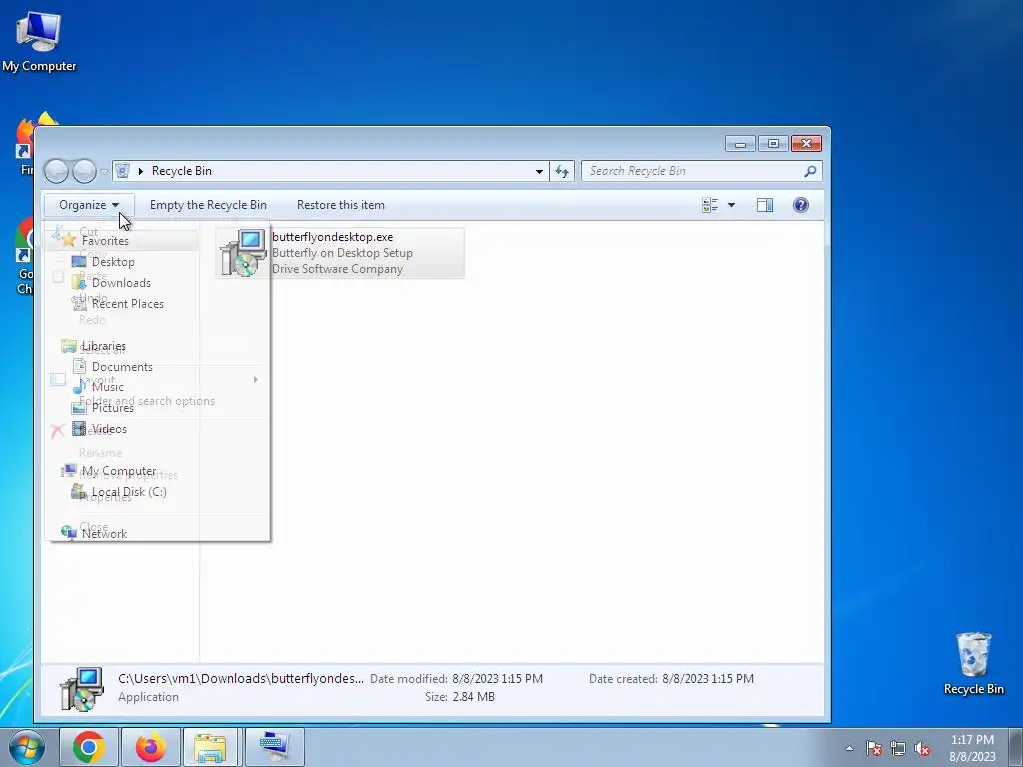Click the details pane application icon
The width and height of the screenshot is (1023, 767).
click(x=82, y=689)
